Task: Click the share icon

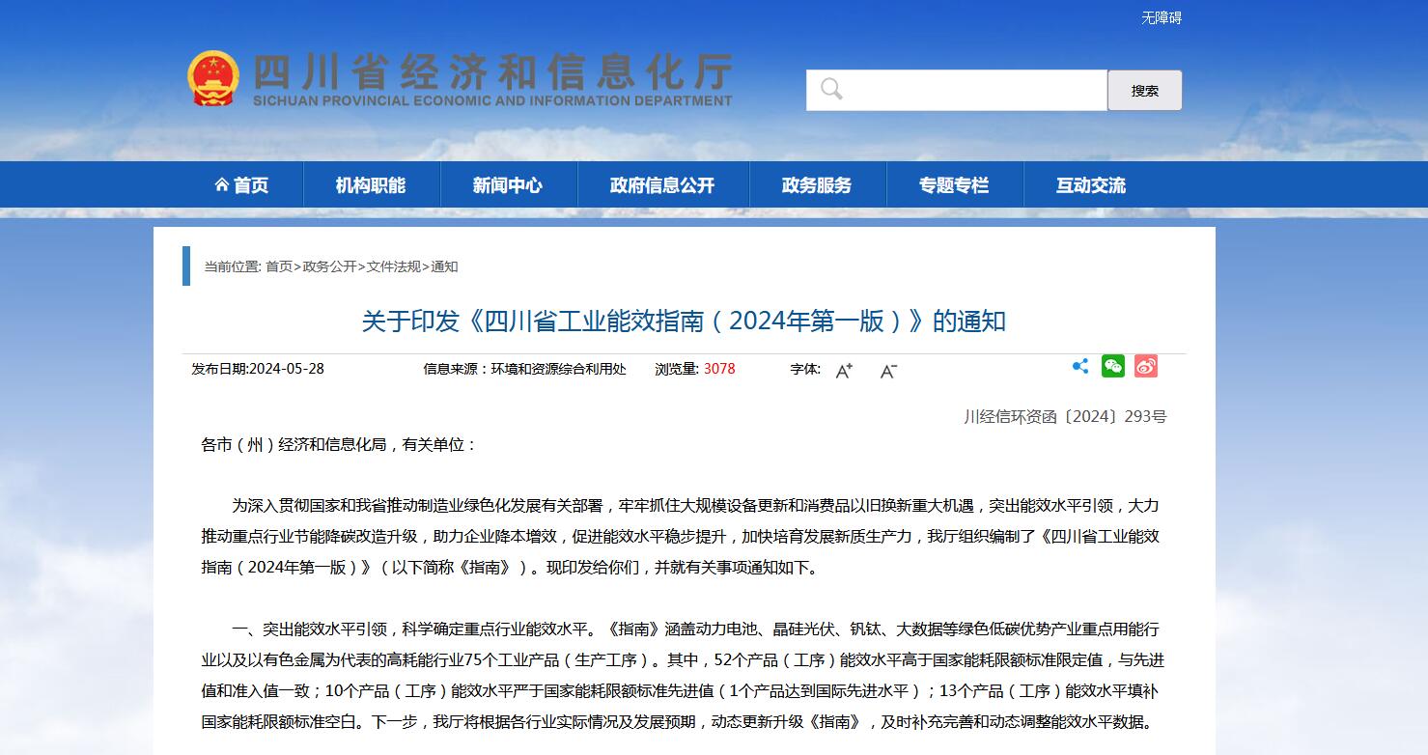Action: pyautogui.click(x=1080, y=366)
